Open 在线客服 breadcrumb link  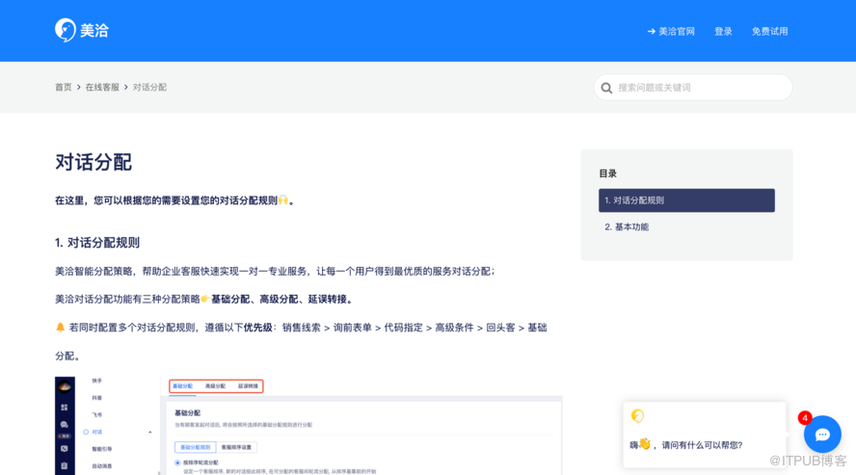pyautogui.click(x=102, y=88)
